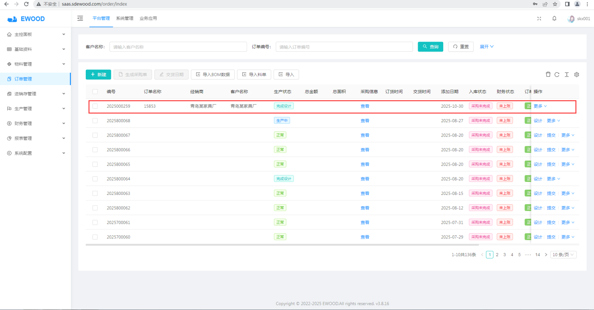This screenshot has width=594, height=310.
Task: Open 更多 dropdown for order 2025800068
Action: (x=553, y=121)
